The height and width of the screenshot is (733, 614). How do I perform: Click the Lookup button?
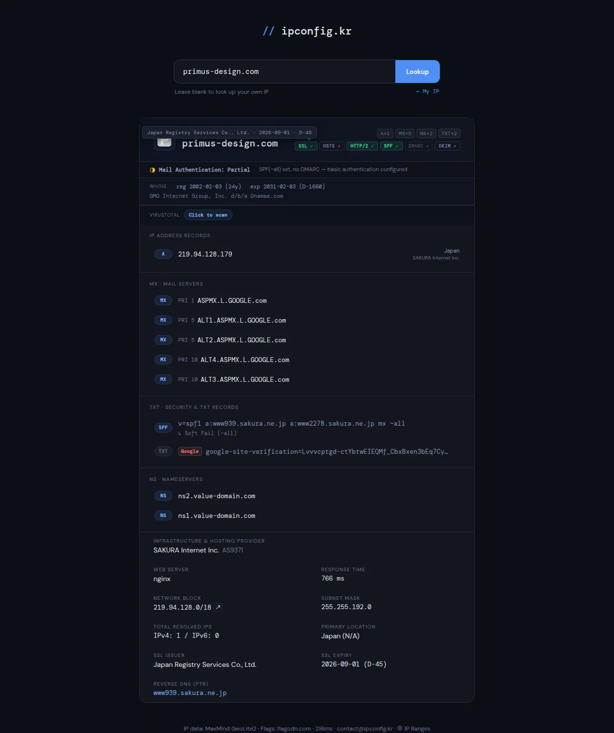click(x=418, y=72)
